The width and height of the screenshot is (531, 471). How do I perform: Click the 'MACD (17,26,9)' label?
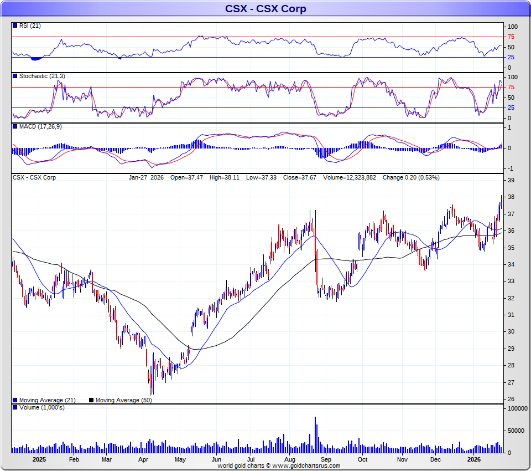[40, 126]
